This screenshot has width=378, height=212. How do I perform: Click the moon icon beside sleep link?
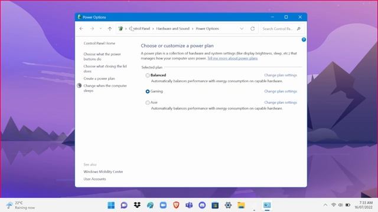pyautogui.click(x=79, y=85)
